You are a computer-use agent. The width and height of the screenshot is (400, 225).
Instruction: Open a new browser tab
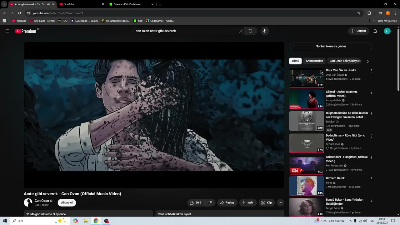click(160, 4)
